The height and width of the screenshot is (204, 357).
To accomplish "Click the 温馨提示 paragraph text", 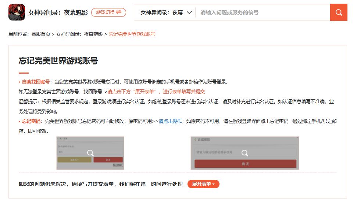I will pyautogui.click(x=176, y=107).
